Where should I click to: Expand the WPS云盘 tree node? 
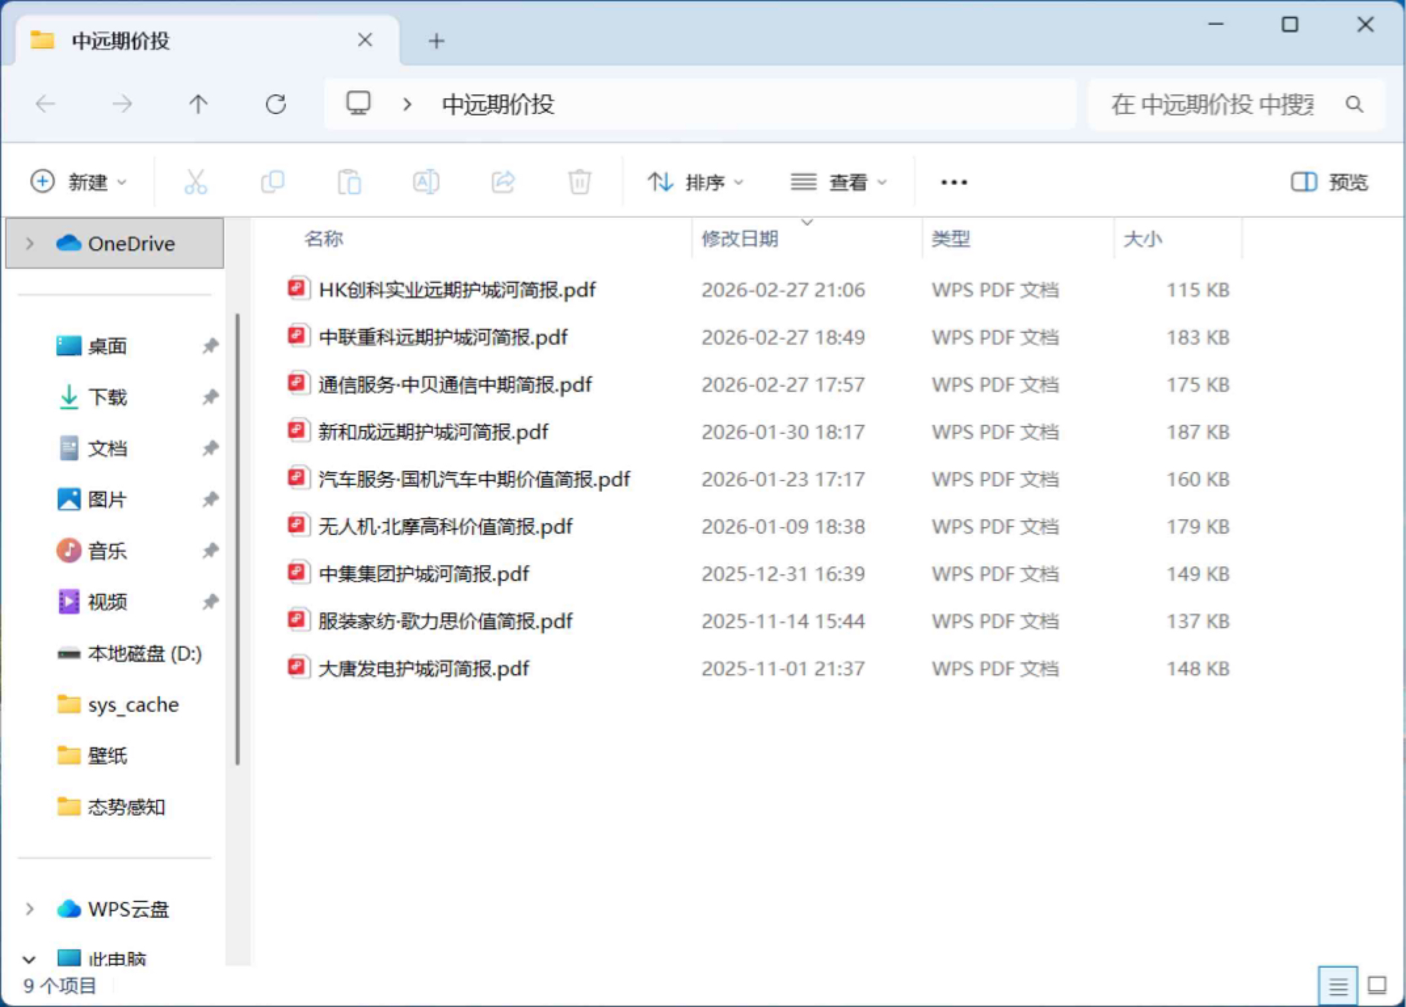[x=30, y=909]
